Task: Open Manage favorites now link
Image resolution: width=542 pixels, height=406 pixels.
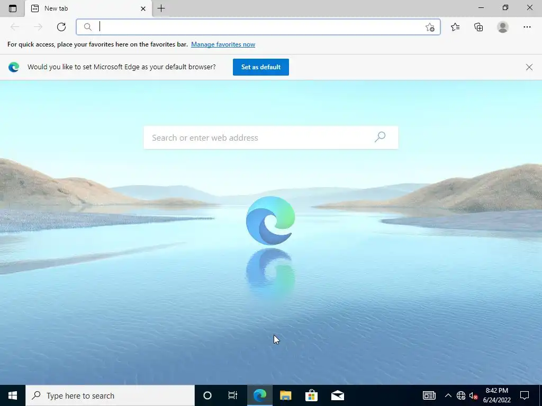Action: [x=223, y=44]
